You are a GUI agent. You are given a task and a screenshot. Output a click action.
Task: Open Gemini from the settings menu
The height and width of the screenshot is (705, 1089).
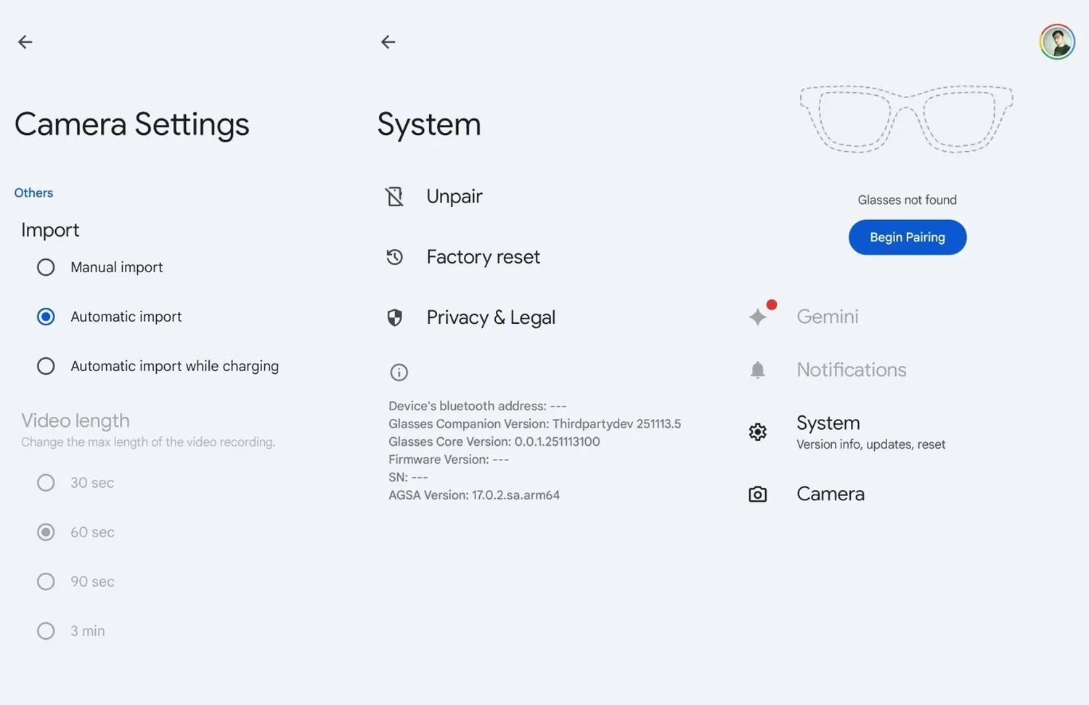pyautogui.click(x=827, y=317)
